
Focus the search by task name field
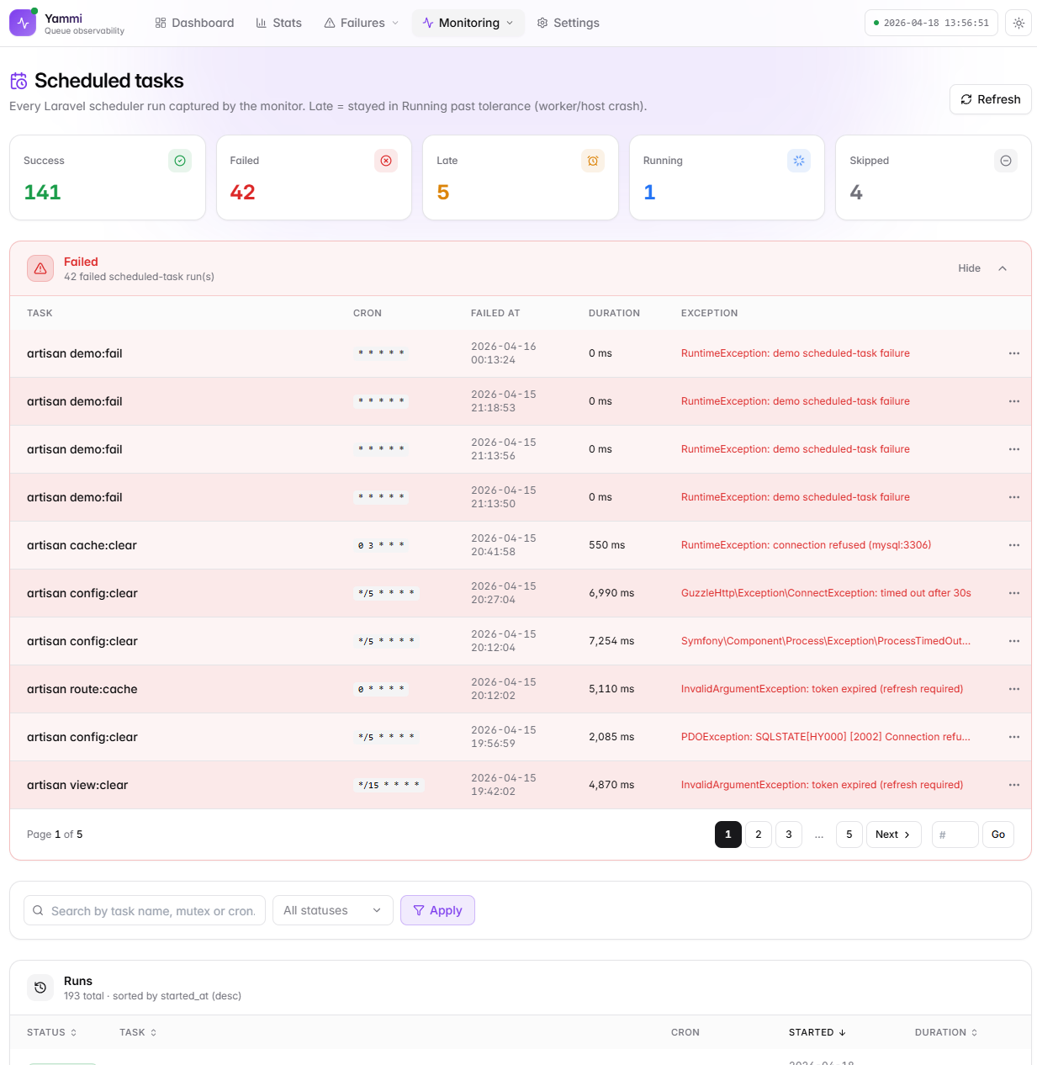click(145, 910)
